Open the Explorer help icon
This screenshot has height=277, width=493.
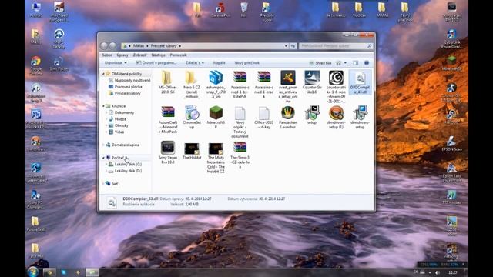pos(367,63)
